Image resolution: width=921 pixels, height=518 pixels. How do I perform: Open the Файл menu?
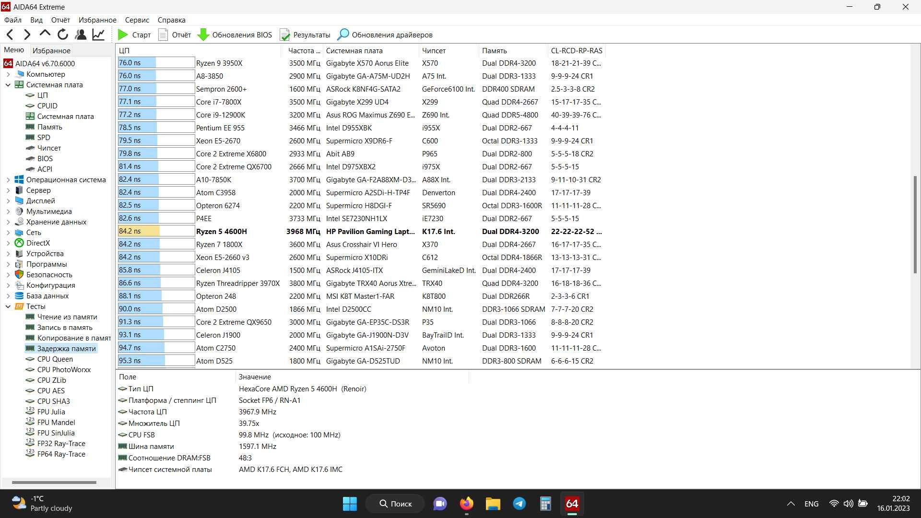tap(13, 20)
